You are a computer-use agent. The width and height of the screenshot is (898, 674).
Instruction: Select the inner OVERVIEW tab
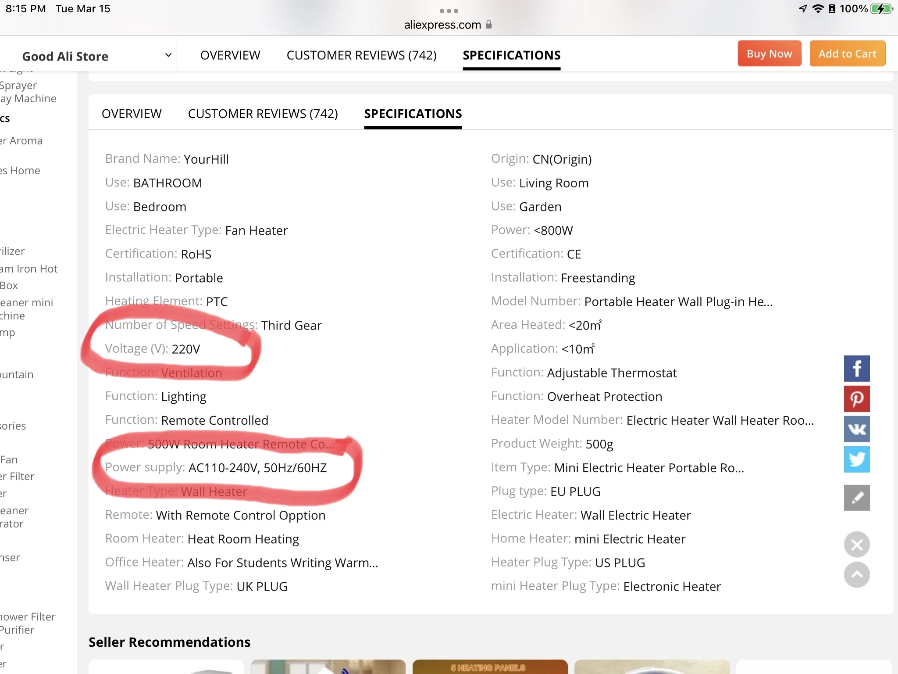[132, 114]
